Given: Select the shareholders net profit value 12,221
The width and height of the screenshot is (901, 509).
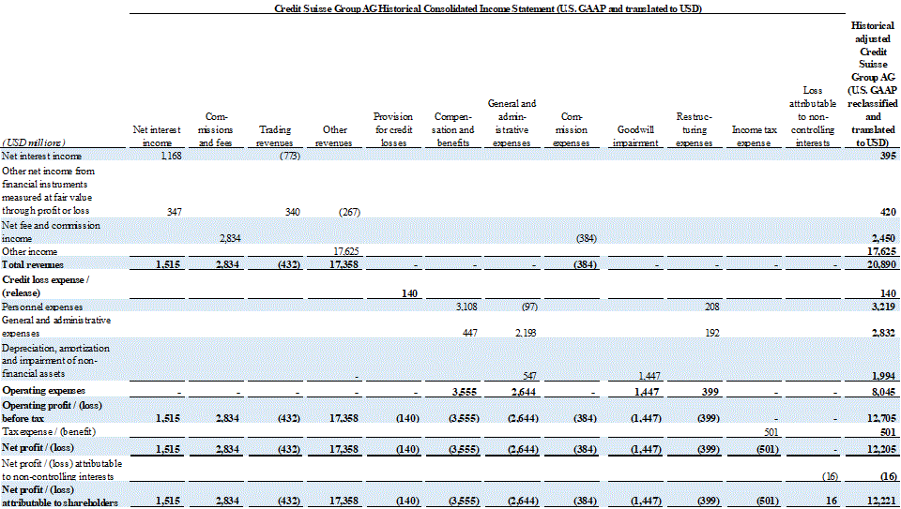Looking at the screenshot, I should (x=881, y=501).
